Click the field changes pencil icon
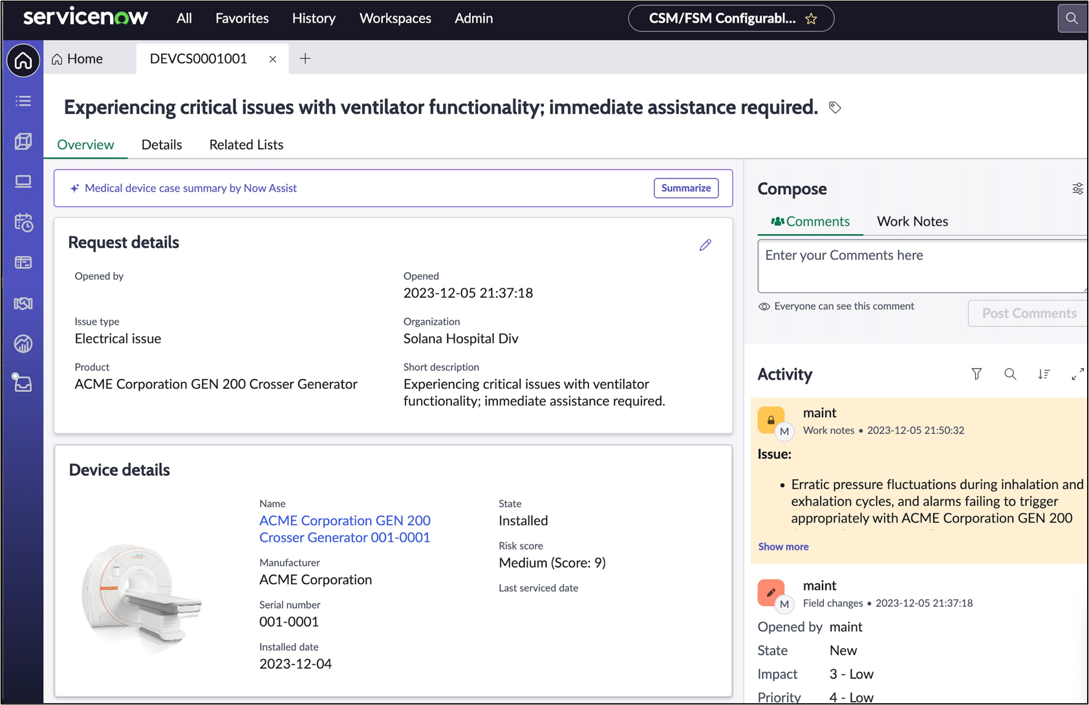The height and width of the screenshot is (705, 1089). [771, 592]
